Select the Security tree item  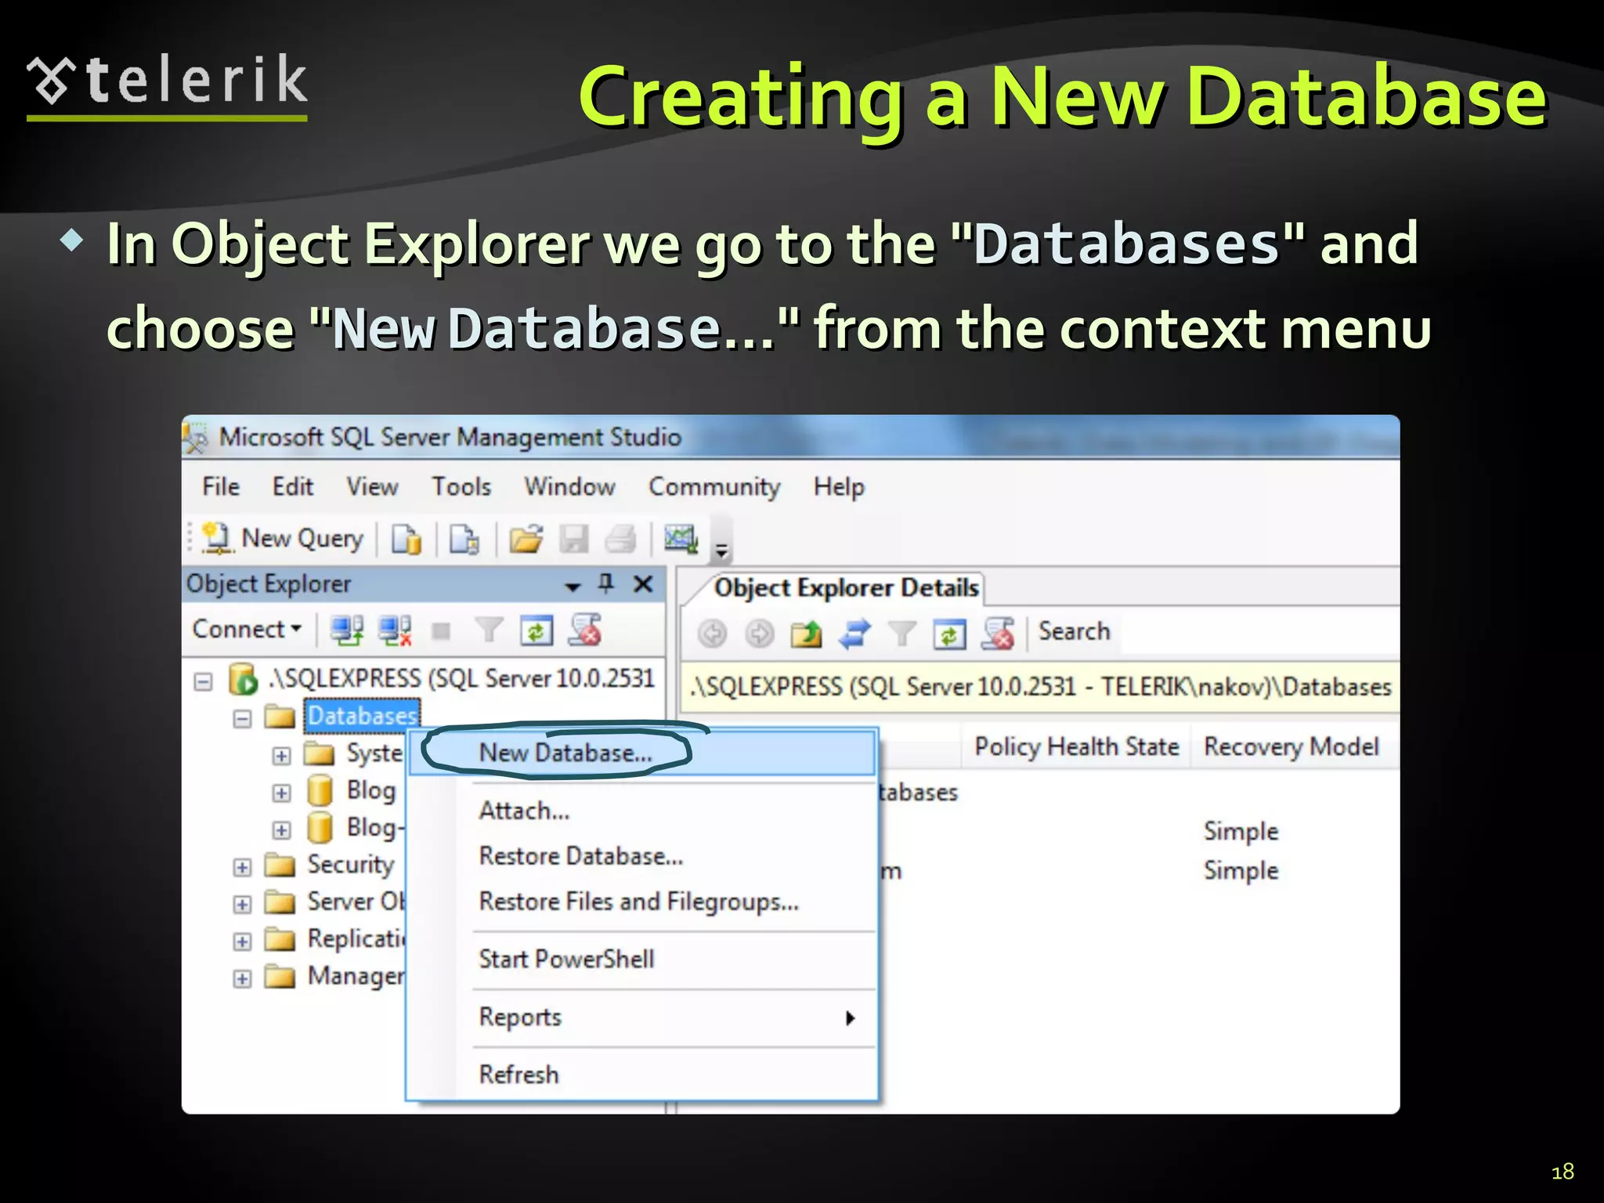pyautogui.click(x=351, y=865)
